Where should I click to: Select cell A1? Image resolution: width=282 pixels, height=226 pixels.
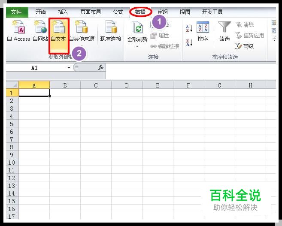pos(34,93)
